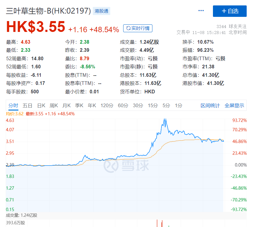Image resolution: width=253 pixels, height=227 pixels.
Task: Click the -93.72% right axis label
Action: (x=239, y=210)
